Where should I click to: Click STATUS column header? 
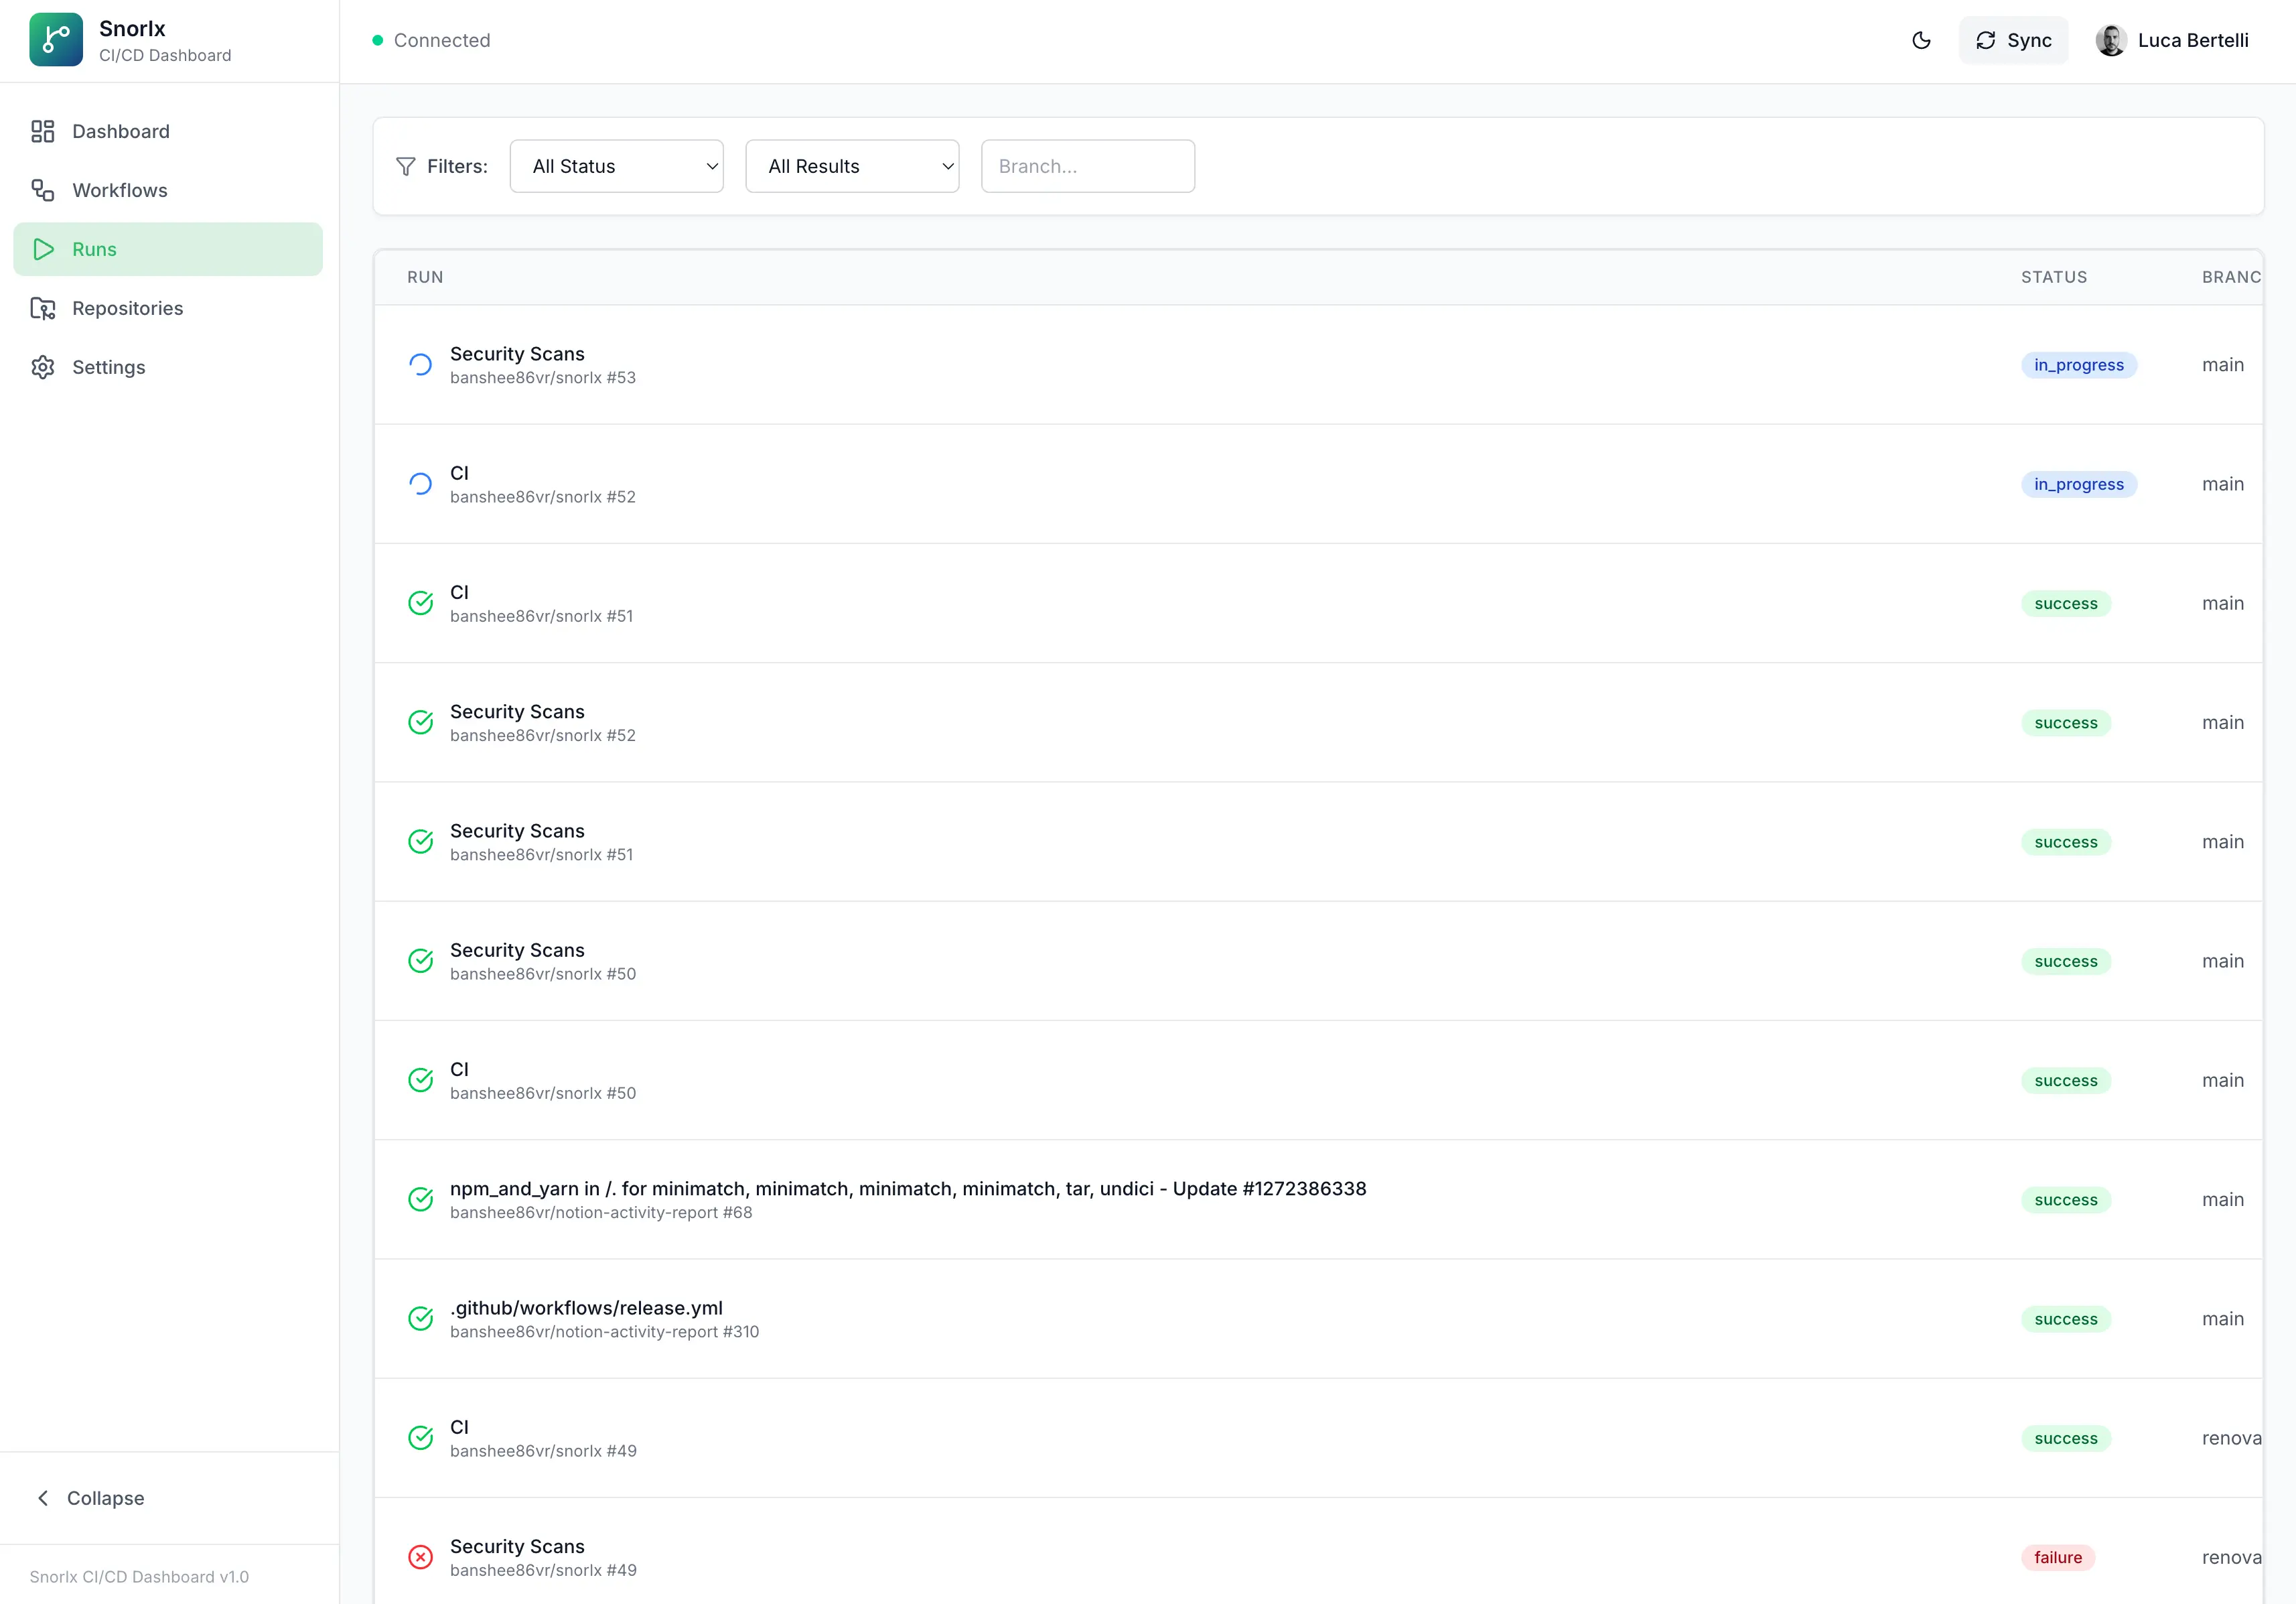(2054, 277)
